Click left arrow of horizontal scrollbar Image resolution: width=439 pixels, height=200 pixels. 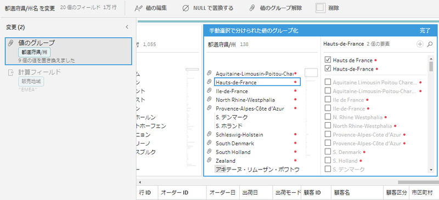click(x=140, y=182)
